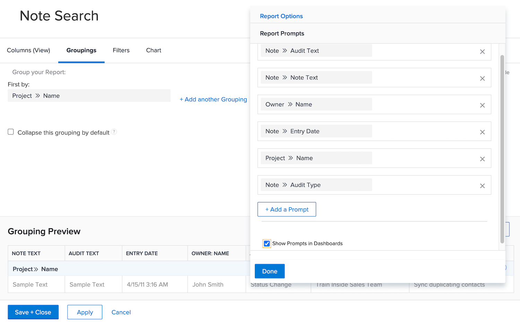
Task: Remove the Project Name prompt
Action: pyautogui.click(x=482, y=159)
